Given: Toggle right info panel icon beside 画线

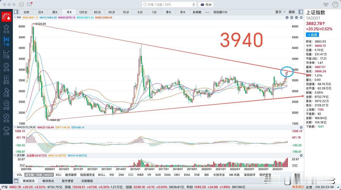Looking at the screenshot, I should (x=301, y=12).
